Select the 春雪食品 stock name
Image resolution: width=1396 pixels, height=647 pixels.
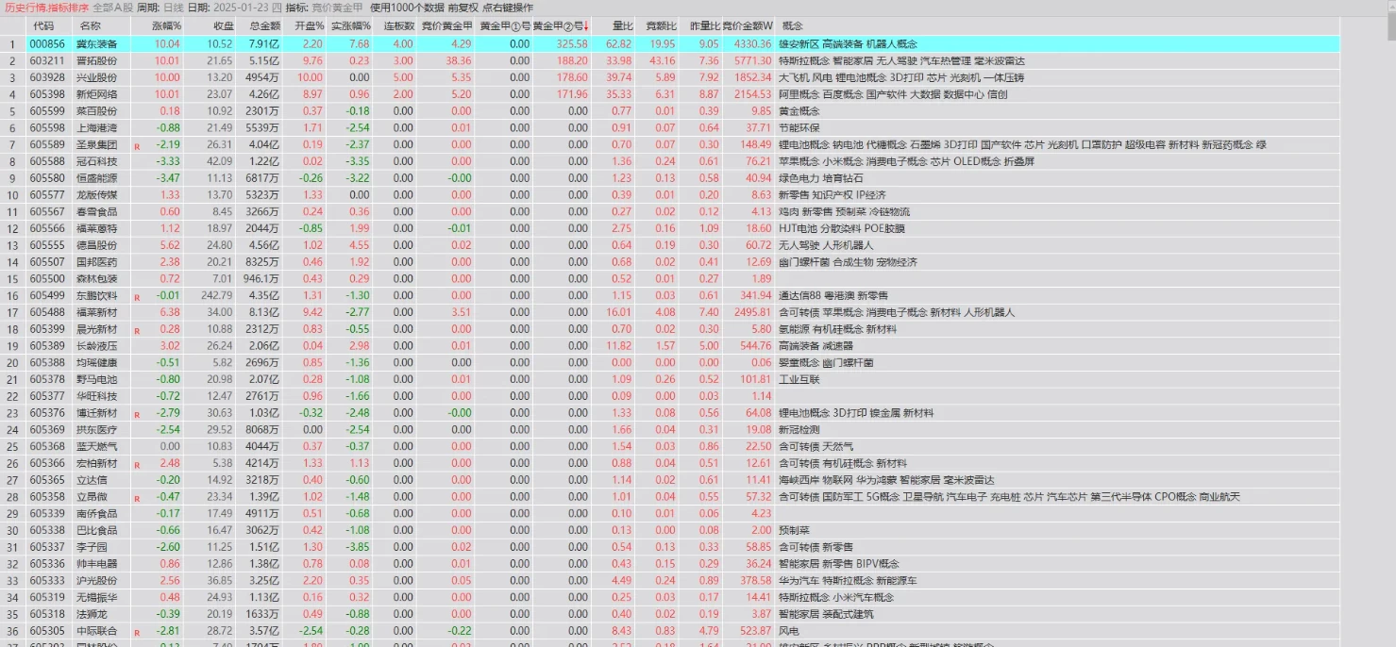pyautogui.click(x=97, y=212)
